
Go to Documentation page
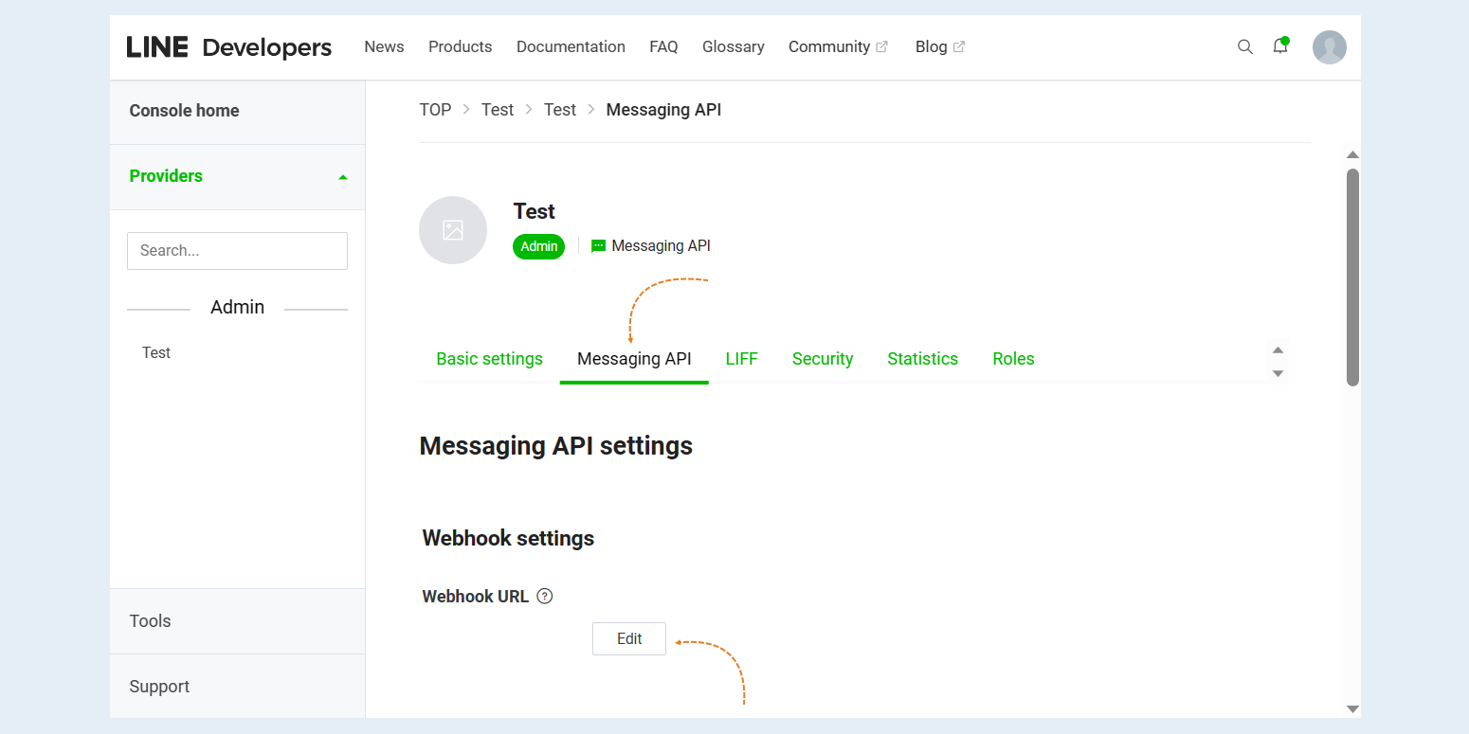point(571,46)
